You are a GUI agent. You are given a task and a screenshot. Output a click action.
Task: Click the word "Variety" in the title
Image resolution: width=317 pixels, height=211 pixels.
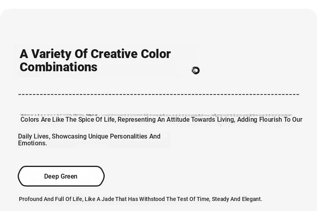coord(51,54)
